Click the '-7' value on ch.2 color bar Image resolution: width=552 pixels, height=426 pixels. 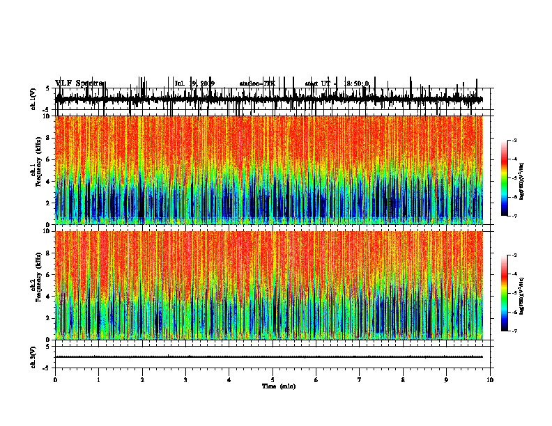pos(514,331)
